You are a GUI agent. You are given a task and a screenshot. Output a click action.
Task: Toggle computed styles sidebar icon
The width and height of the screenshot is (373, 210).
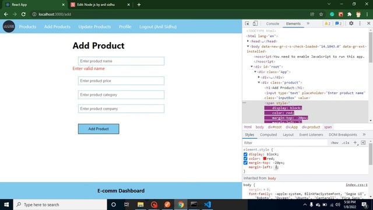click(363, 142)
